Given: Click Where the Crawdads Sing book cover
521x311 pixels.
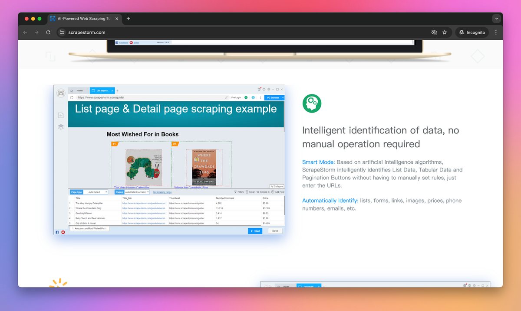Looking at the screenshot, I should tap(204, 168).
